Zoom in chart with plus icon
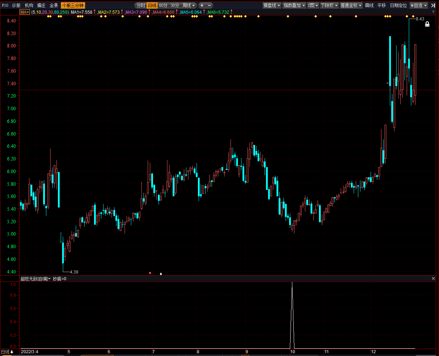This screenshot has width=439, height=356. [x=202, y=6]
